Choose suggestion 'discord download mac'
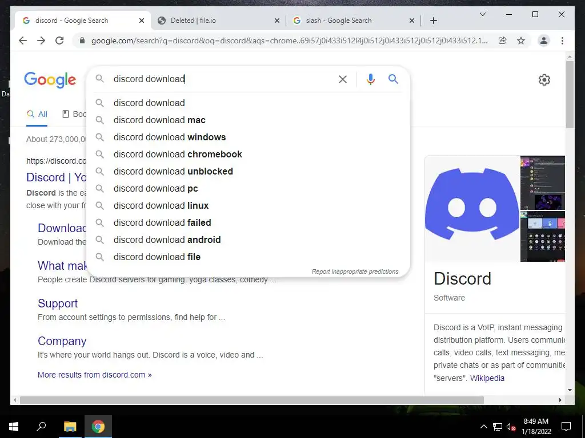Screen dimensions: 585x438 click(x=248, y=120)
